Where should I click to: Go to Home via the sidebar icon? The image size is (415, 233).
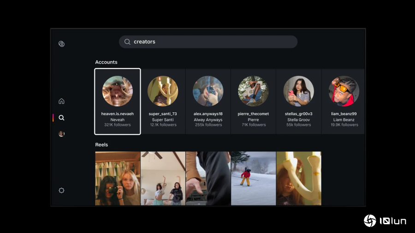[x=61, y=101]
